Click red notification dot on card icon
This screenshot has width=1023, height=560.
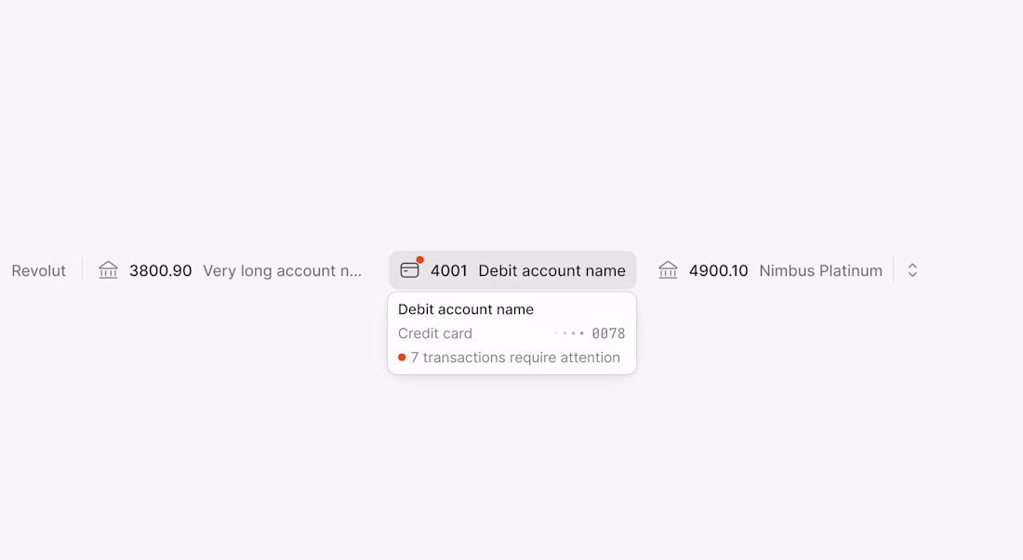420,260
